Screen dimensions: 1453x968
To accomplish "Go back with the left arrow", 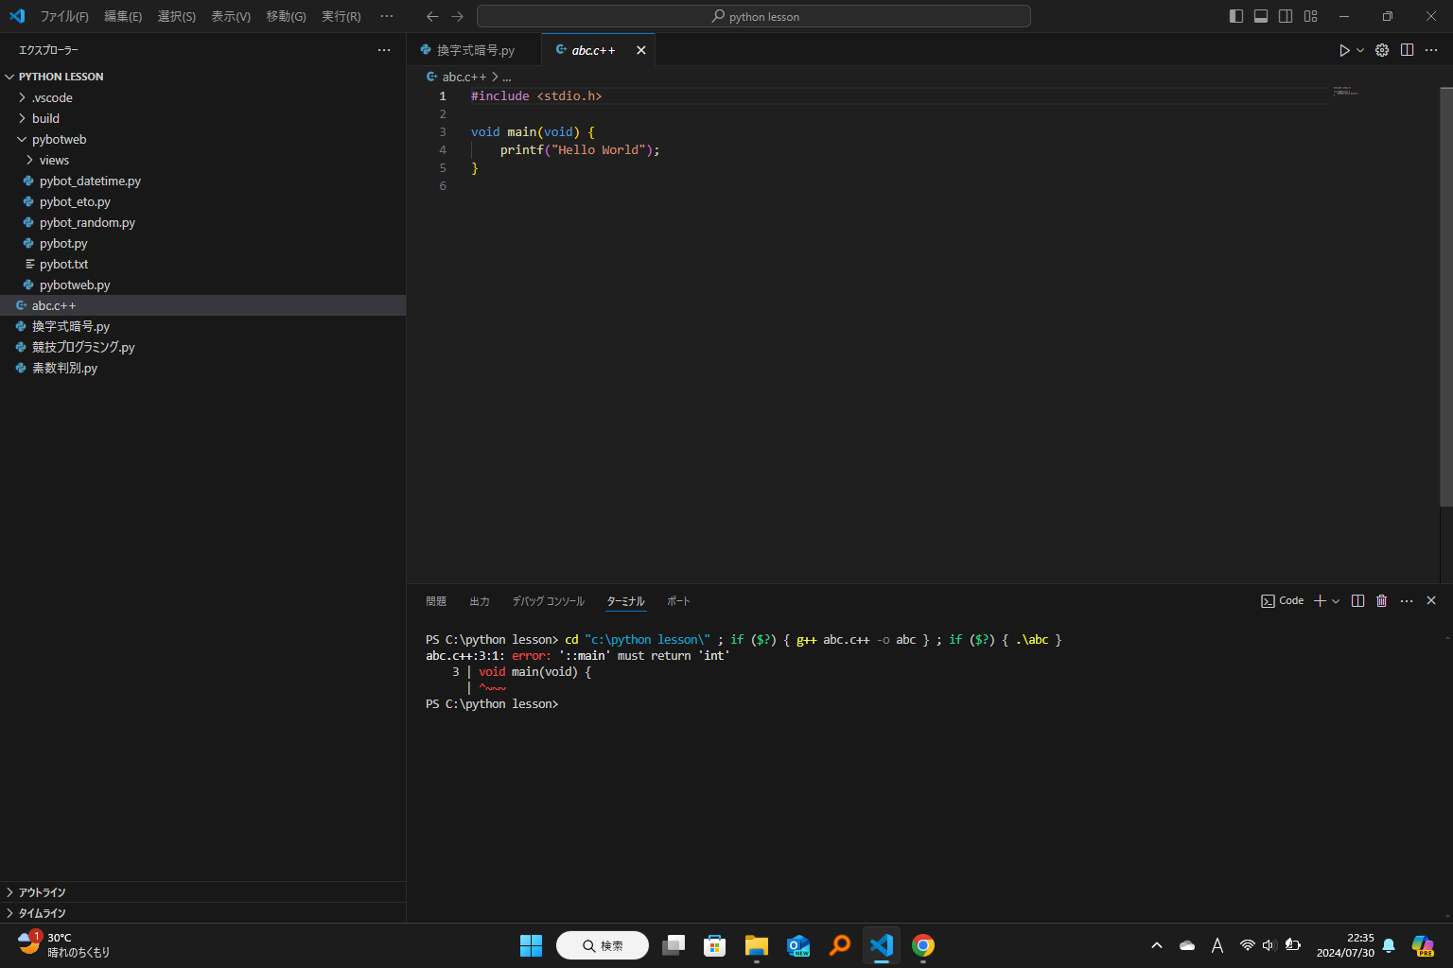I will 432,16.
